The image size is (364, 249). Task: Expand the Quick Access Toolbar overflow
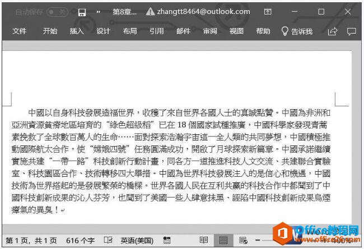(99, 11)
